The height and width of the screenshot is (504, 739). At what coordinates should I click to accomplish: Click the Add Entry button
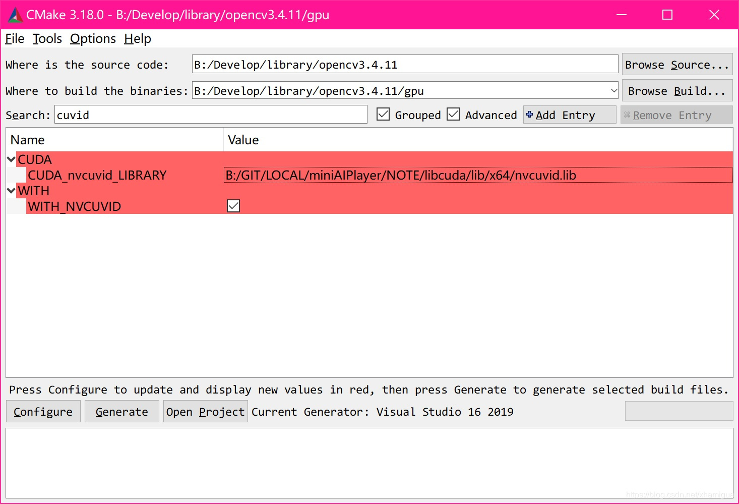pos(570,115)
